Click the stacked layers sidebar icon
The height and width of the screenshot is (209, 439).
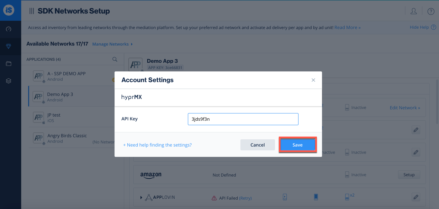pos(9,81)
